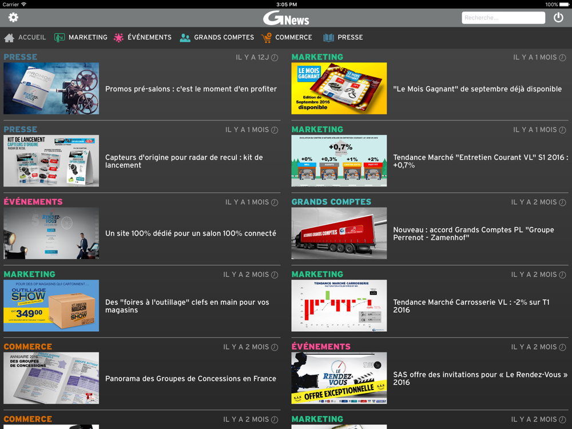Screen dimensions: 572x429
Task: Open 'Le Mois Gagnant de septembre' headline
Action: pos(477,89)
